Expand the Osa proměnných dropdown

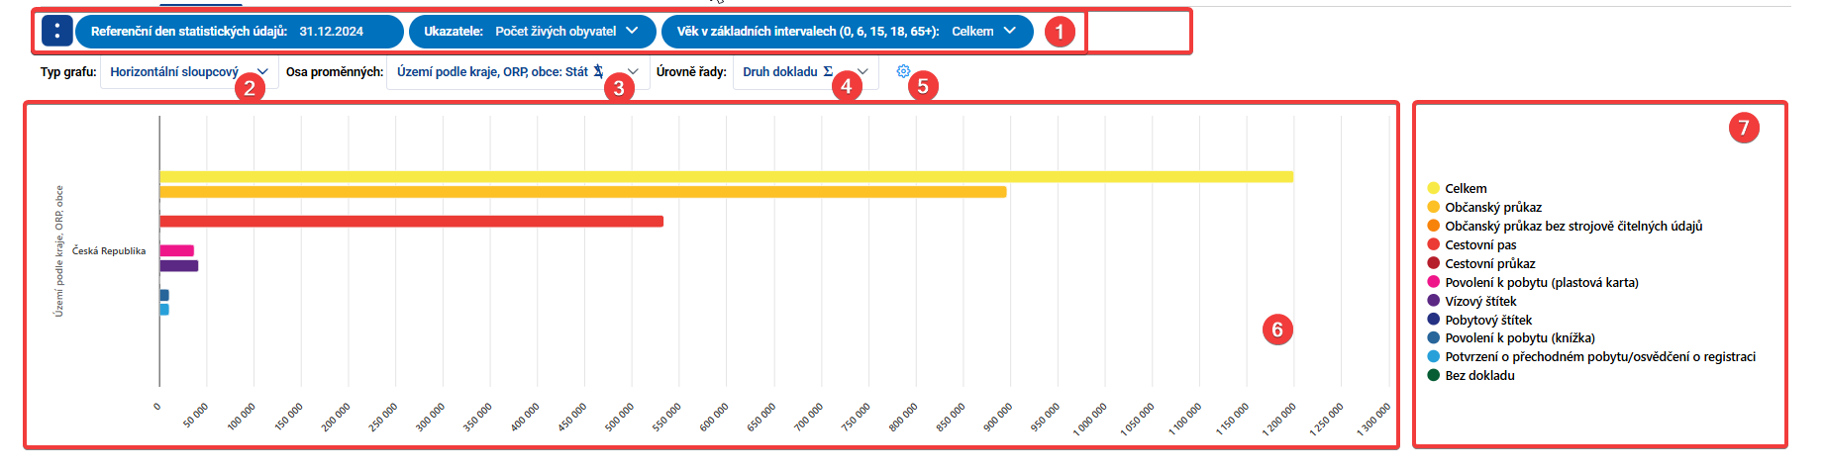tap(518, 71)
